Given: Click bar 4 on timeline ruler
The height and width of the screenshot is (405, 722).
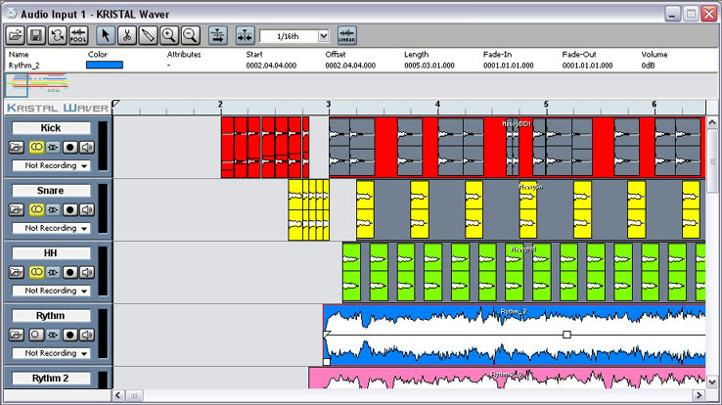Looking at the screenshot, I should 437,104.
